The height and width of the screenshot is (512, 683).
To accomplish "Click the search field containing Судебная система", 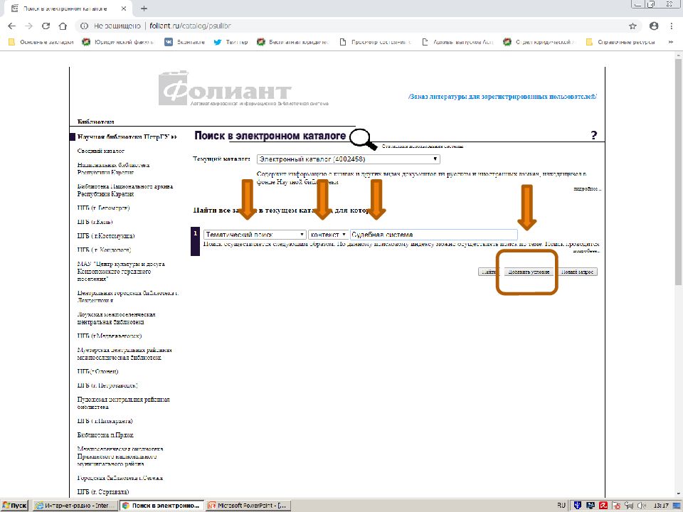I will point(433,234).
